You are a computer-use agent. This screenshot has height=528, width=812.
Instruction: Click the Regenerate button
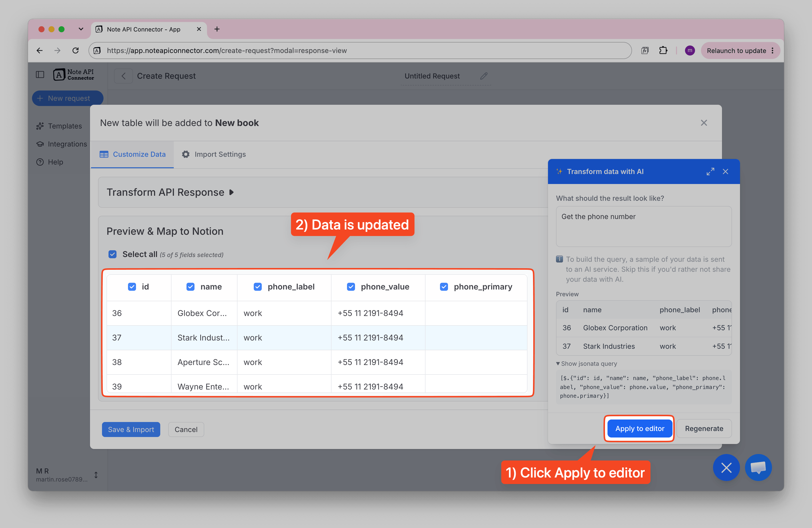click(704, 428)
